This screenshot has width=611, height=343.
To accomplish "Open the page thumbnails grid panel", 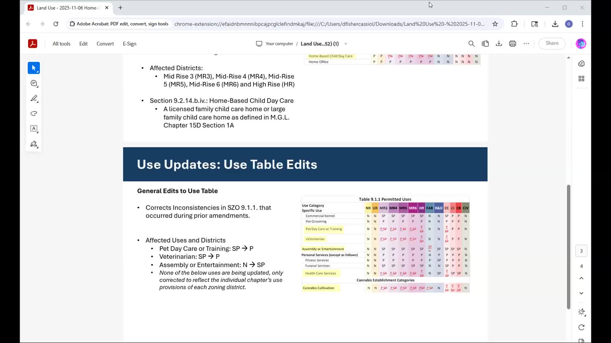I will point(581,79).
